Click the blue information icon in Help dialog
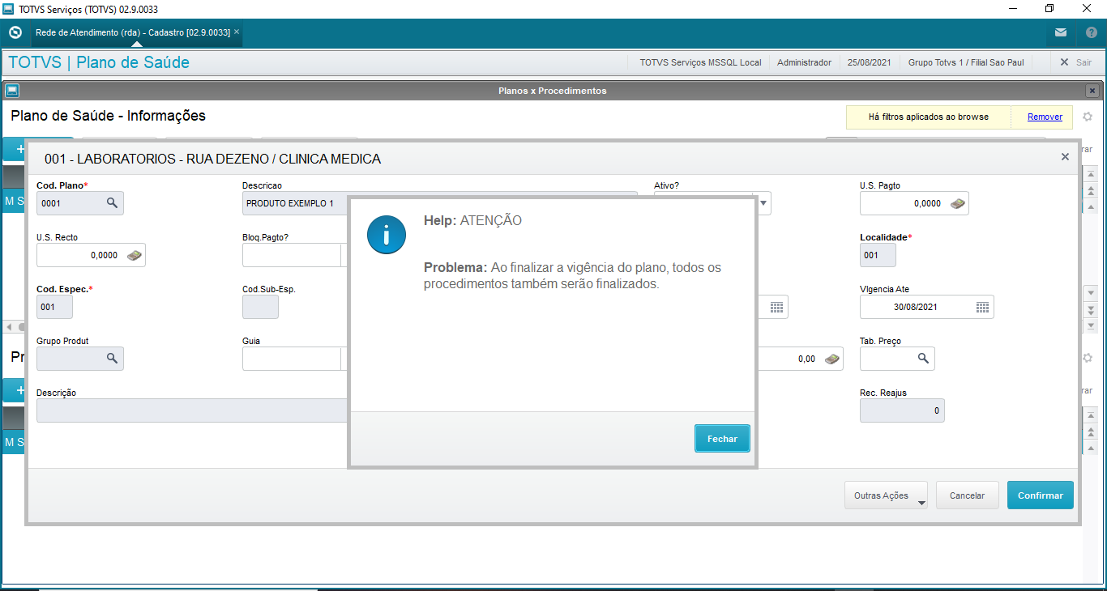Image resolution: width=1107 pixels, height=591 pixels. click(x=386, y=236)
